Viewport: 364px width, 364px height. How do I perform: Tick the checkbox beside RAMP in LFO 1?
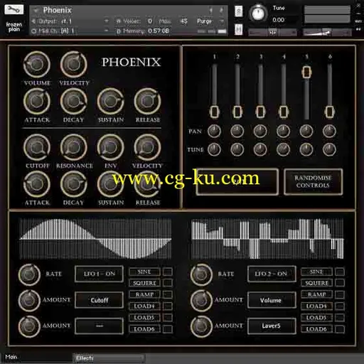(x=168, y=294)
